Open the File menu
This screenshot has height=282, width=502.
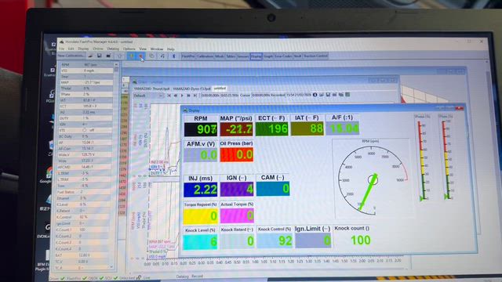61,49
